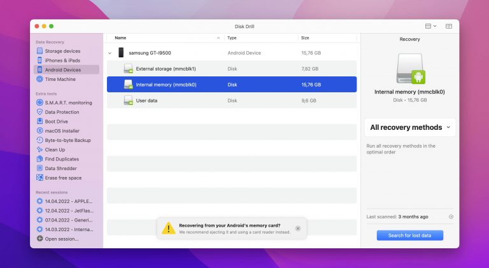Open the Data Protection shield icon
Image resolution: width=489 pixels, height=268 pixels.
click(39, 112)
